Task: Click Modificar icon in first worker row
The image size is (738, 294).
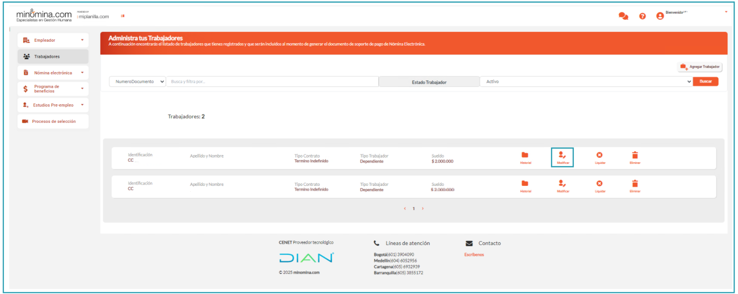Action: pos(562,156)
